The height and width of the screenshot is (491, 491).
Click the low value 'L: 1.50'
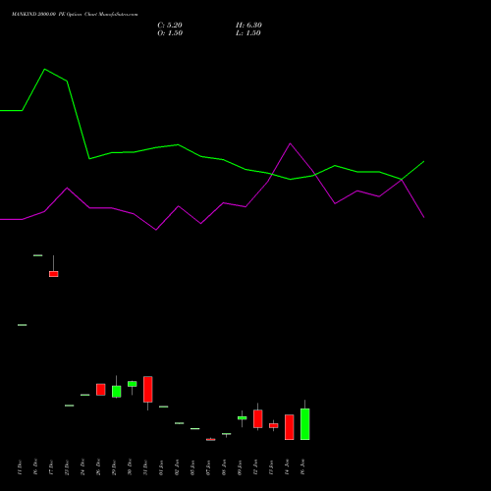[x=248, y=33]
